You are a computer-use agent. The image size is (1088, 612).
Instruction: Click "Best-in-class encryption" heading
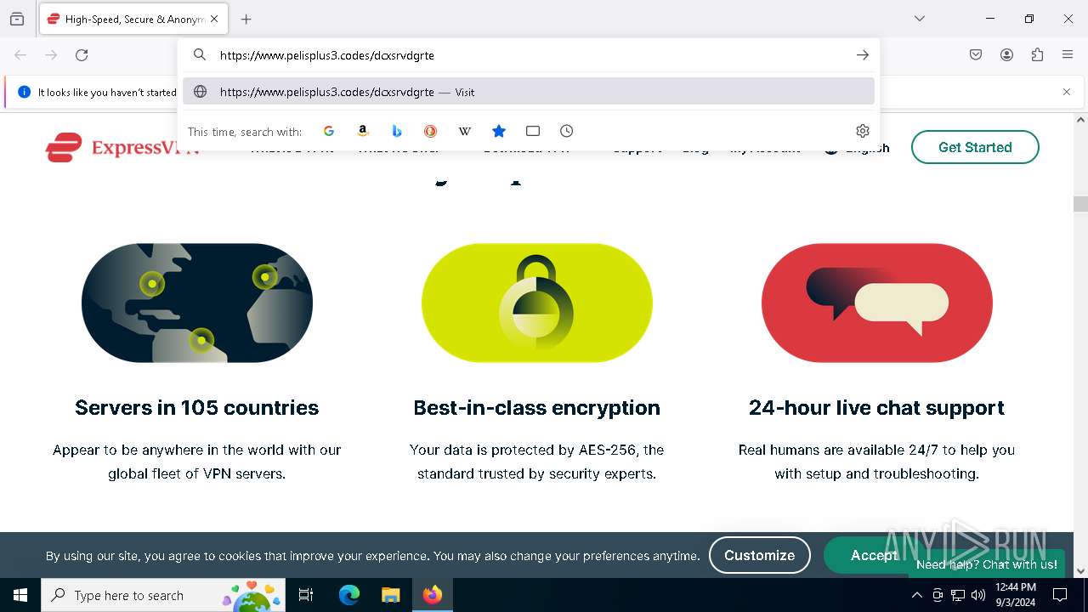537,408
